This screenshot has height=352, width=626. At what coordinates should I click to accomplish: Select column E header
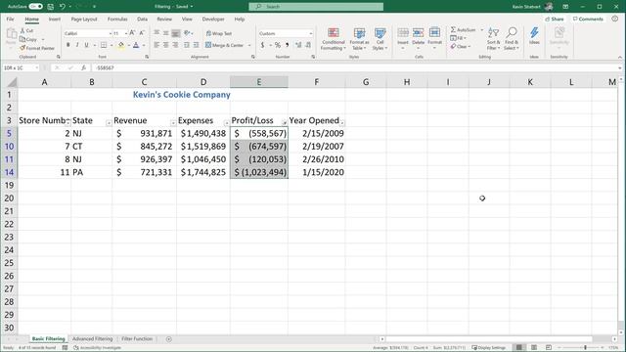tap(258, 82)
